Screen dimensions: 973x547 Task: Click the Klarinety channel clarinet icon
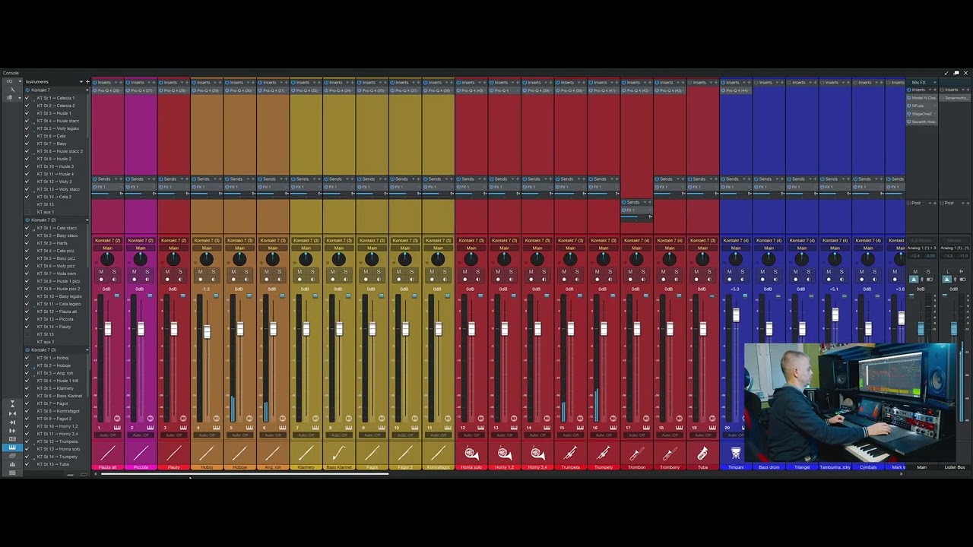coord(306,454)
